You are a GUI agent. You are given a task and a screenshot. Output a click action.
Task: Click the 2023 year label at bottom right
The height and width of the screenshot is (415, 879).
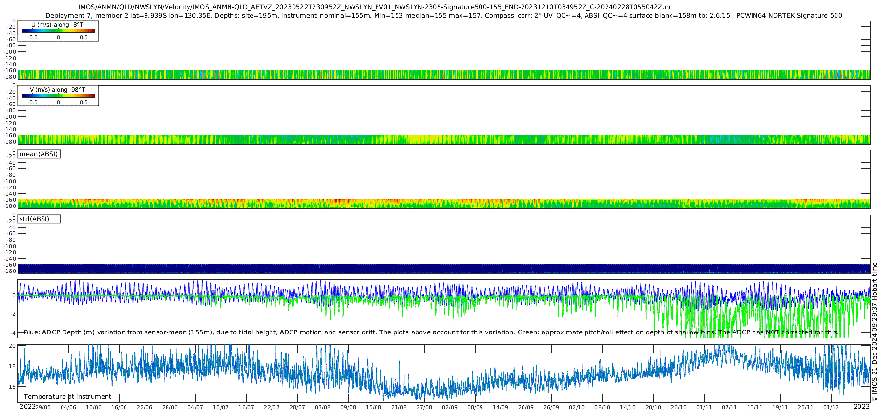pos(861,406)
